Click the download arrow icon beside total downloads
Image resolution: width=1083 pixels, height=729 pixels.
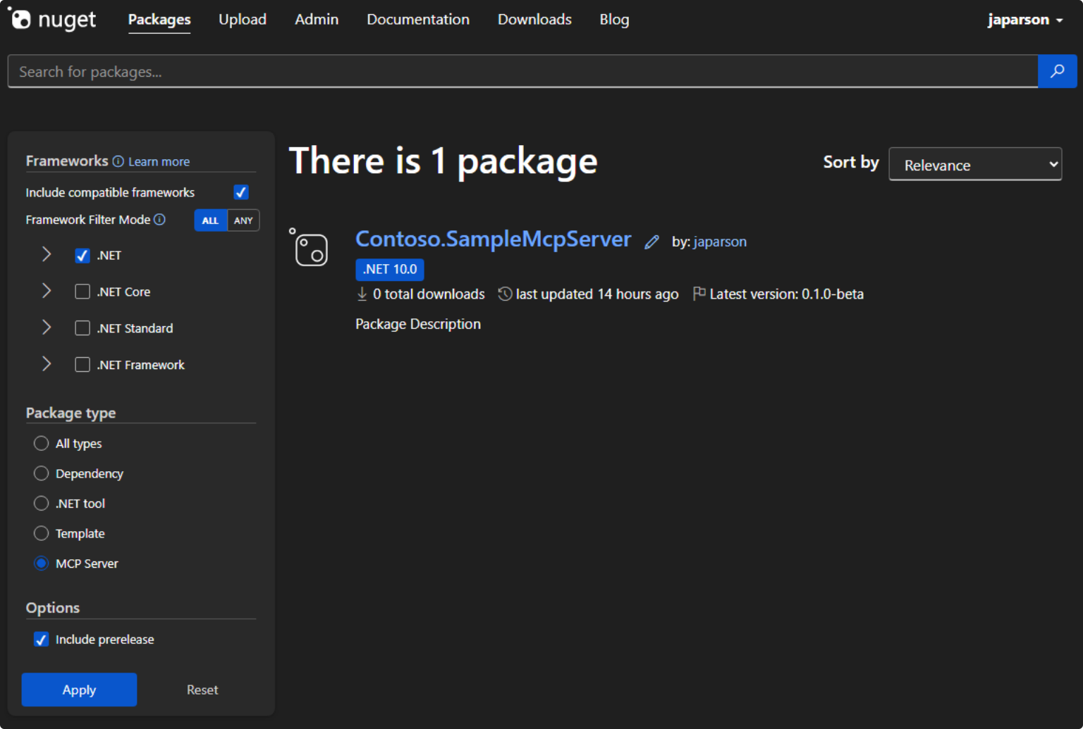point(362,294)
